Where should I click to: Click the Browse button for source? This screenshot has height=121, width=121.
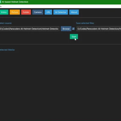tap(66, 29)
